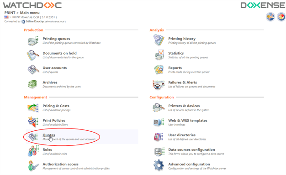Open Authorization access management

[60, 164]
